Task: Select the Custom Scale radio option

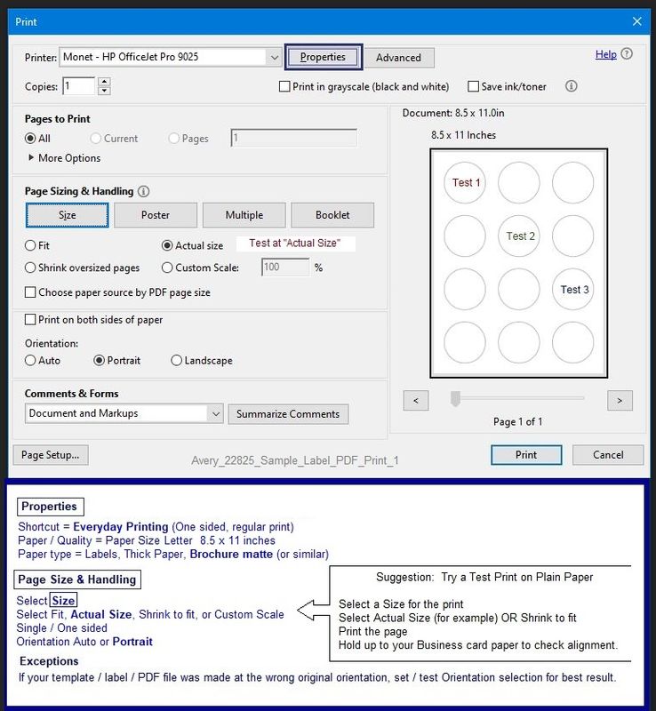Action: pyautogui.click(x=167, y=268)
